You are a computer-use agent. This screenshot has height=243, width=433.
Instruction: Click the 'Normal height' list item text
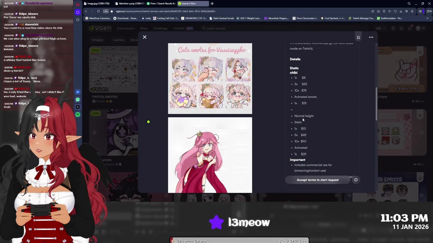click(x=304, y=116)
